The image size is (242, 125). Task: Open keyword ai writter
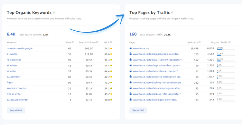pyautogui.click(x=12, y=65)
